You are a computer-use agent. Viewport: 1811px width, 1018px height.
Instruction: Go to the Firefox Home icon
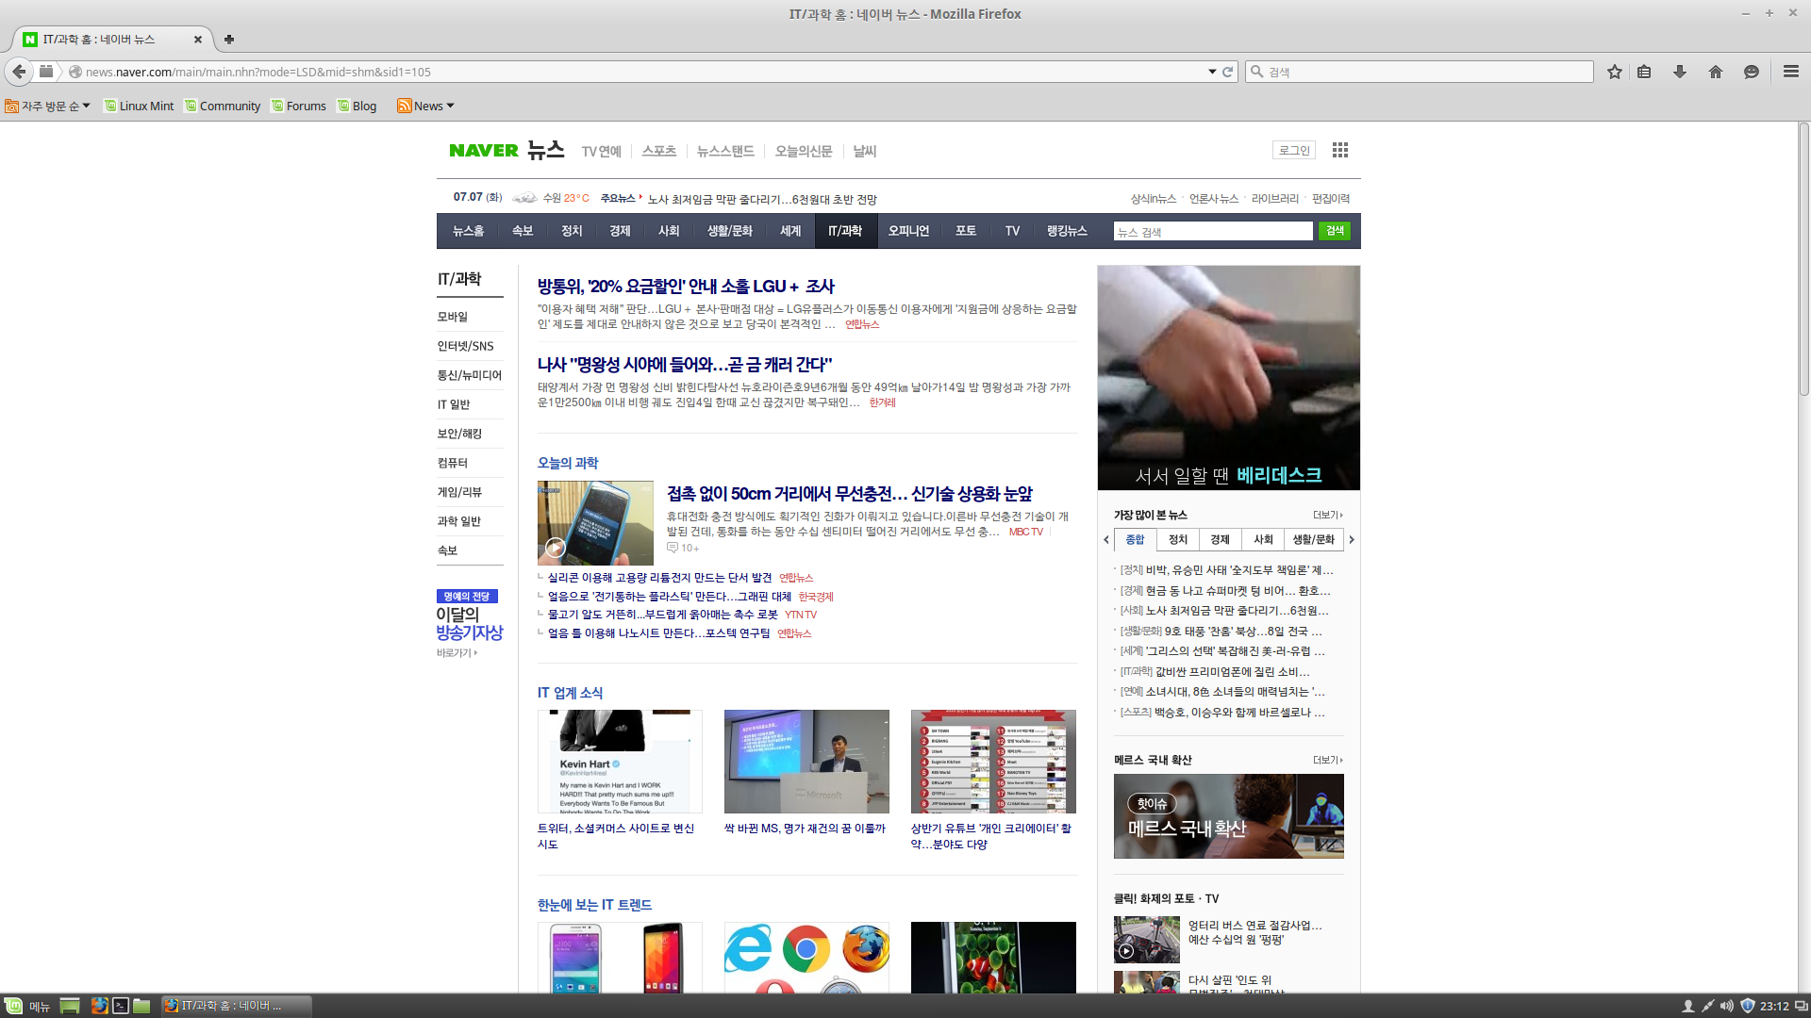[1716, 72]
